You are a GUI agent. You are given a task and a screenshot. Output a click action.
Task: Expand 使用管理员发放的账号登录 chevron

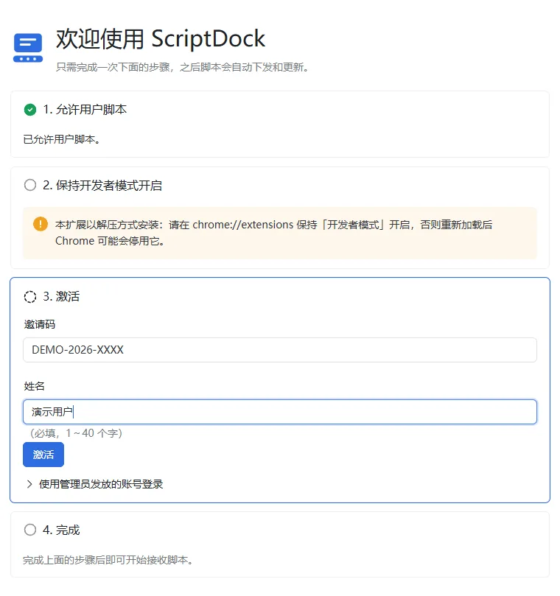click(x=29, y=484)
